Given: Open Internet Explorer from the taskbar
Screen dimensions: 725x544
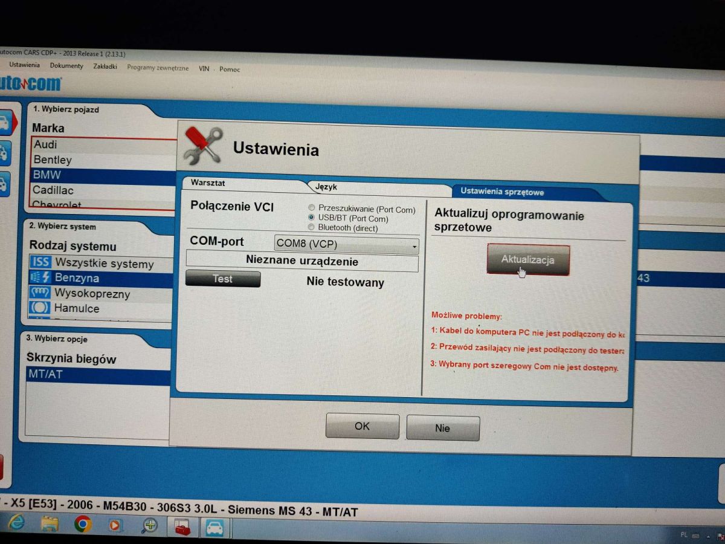Looking at the screenshot, I should click(x=16, y=523).
